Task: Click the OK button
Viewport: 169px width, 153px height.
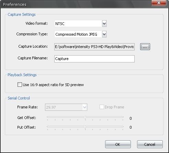Action: pyautogui.click(x=118, y=144)
